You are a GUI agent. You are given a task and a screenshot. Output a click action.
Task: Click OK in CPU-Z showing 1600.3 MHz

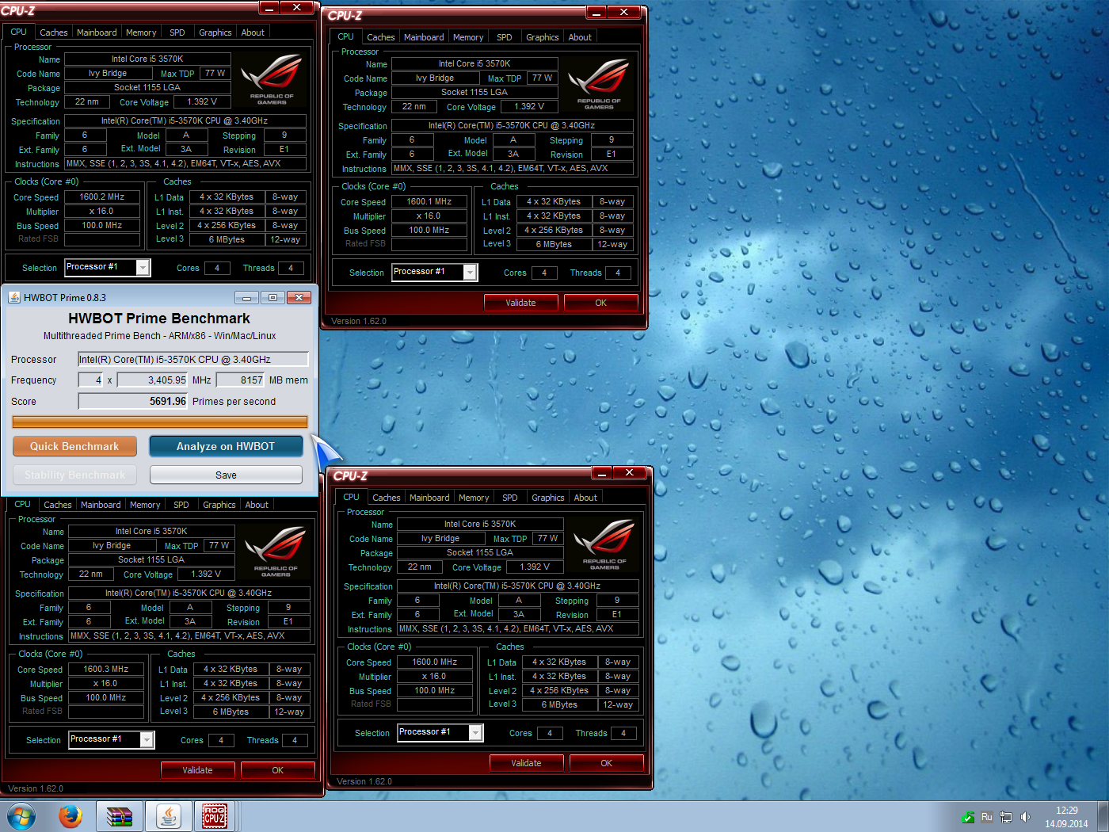[277, 770]
